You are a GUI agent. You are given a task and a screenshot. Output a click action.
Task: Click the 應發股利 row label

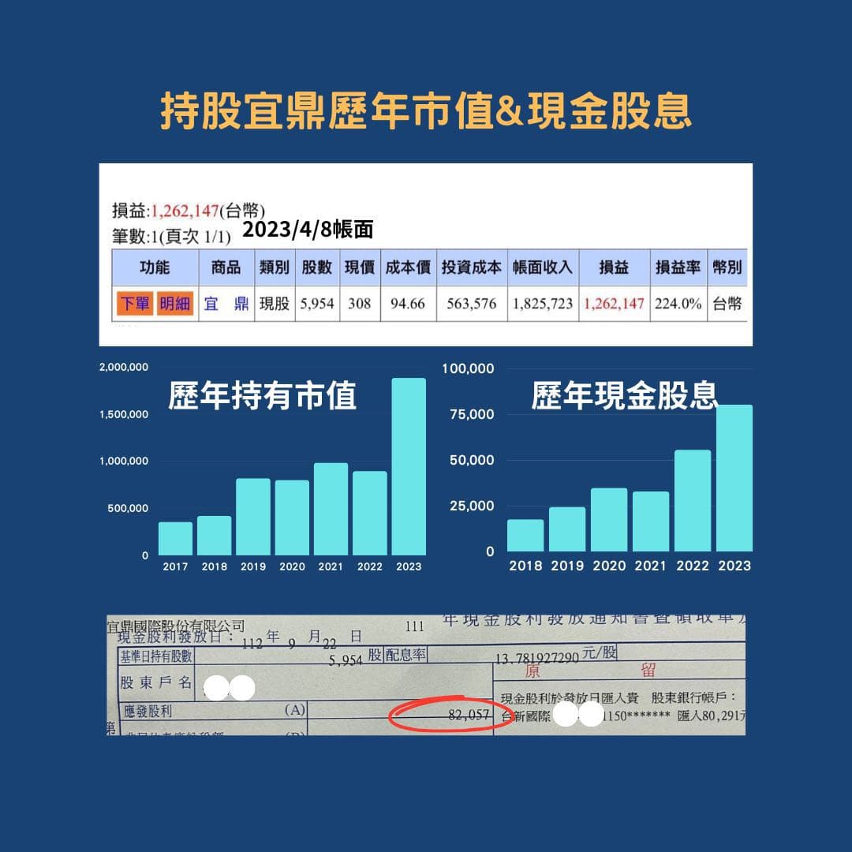(x=148, y=711)
